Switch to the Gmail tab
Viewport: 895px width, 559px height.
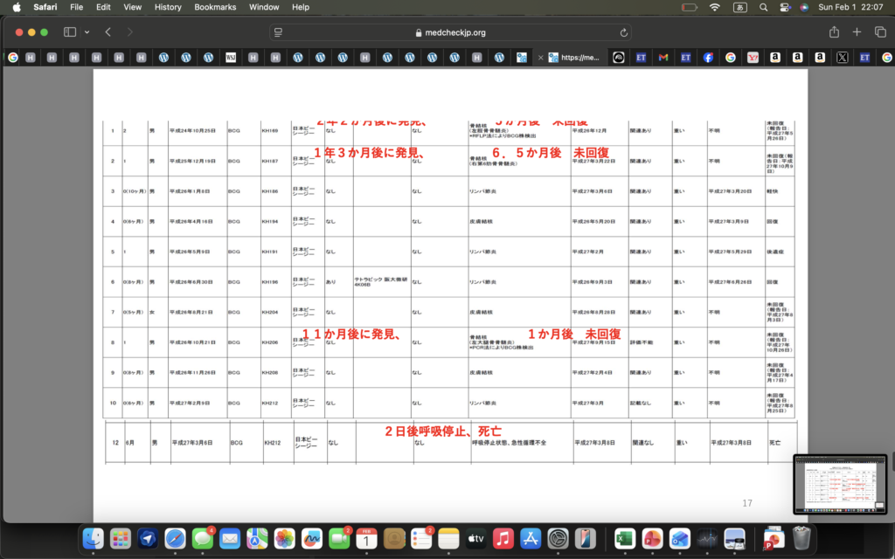663,58
